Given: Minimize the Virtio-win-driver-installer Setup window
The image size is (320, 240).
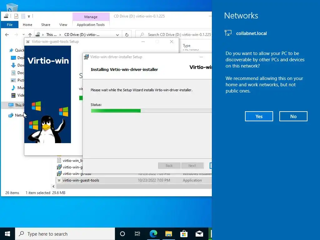Looking at the screenshot, I should [x=201, y=57].
